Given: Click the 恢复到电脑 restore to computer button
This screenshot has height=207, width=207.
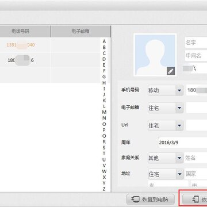Looking at the screenshot, I should [x=151, y=200].
